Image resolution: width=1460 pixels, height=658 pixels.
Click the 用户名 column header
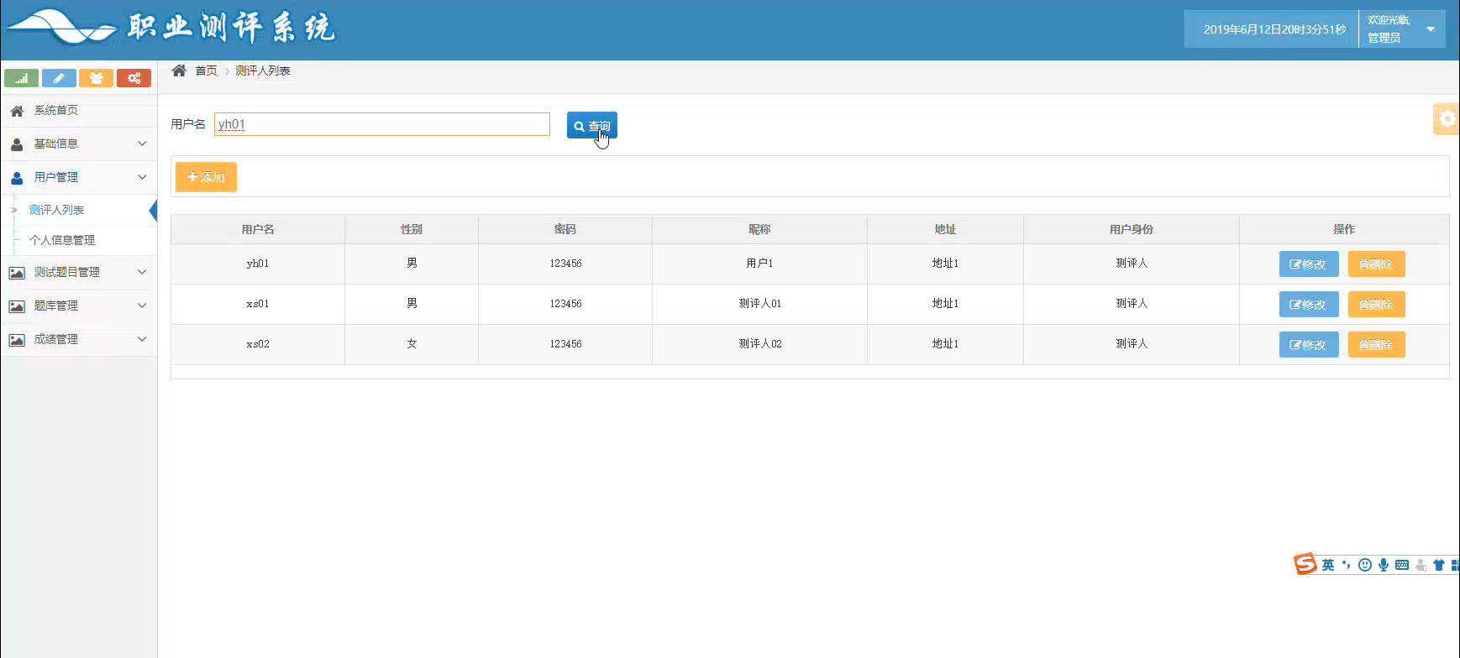[x=258, y=229]
